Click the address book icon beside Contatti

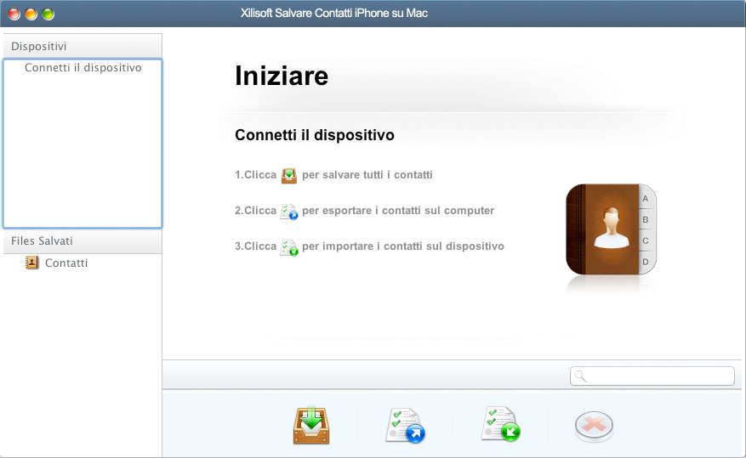(31, 263)
